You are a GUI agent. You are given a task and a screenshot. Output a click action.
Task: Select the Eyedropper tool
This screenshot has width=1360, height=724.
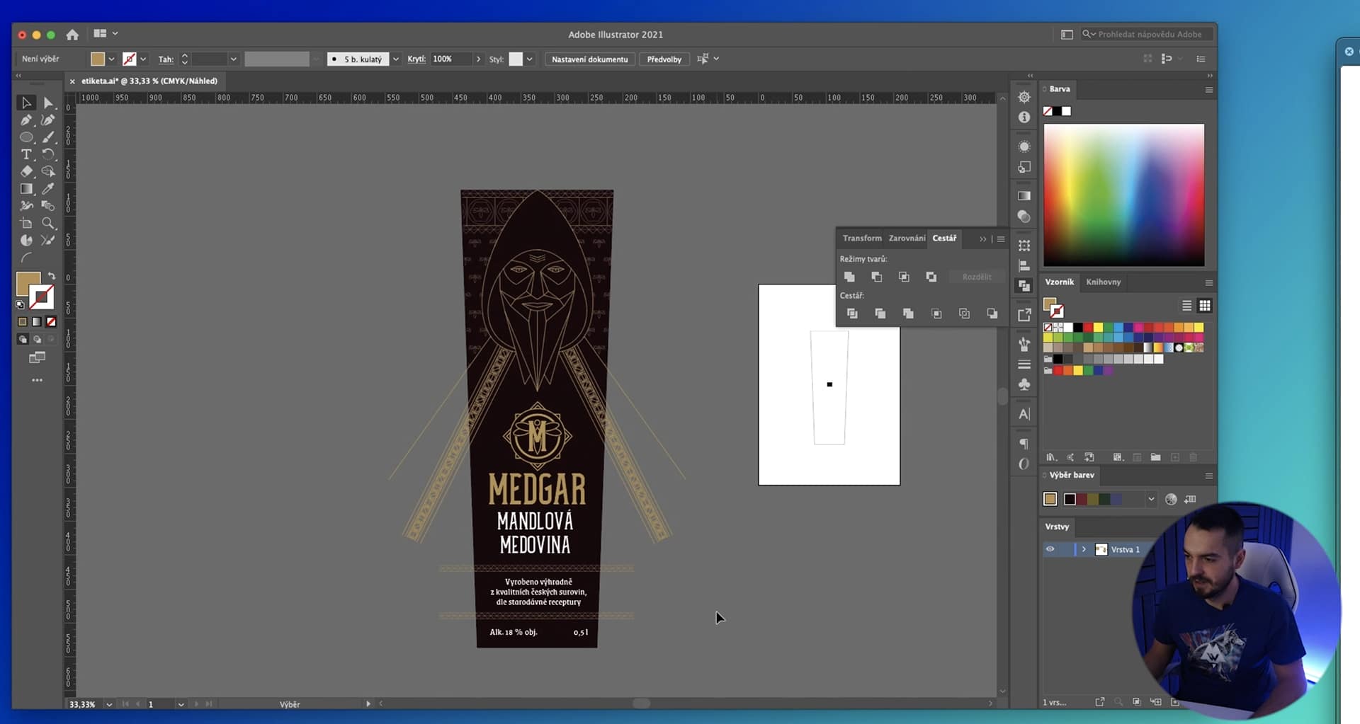(x=48, y=189)
